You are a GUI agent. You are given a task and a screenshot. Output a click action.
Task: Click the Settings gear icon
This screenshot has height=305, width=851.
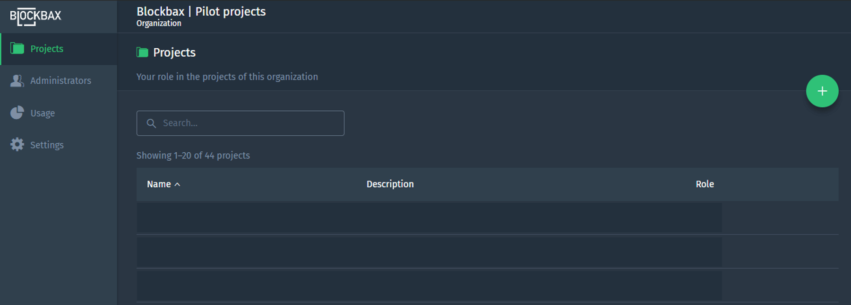17,145
